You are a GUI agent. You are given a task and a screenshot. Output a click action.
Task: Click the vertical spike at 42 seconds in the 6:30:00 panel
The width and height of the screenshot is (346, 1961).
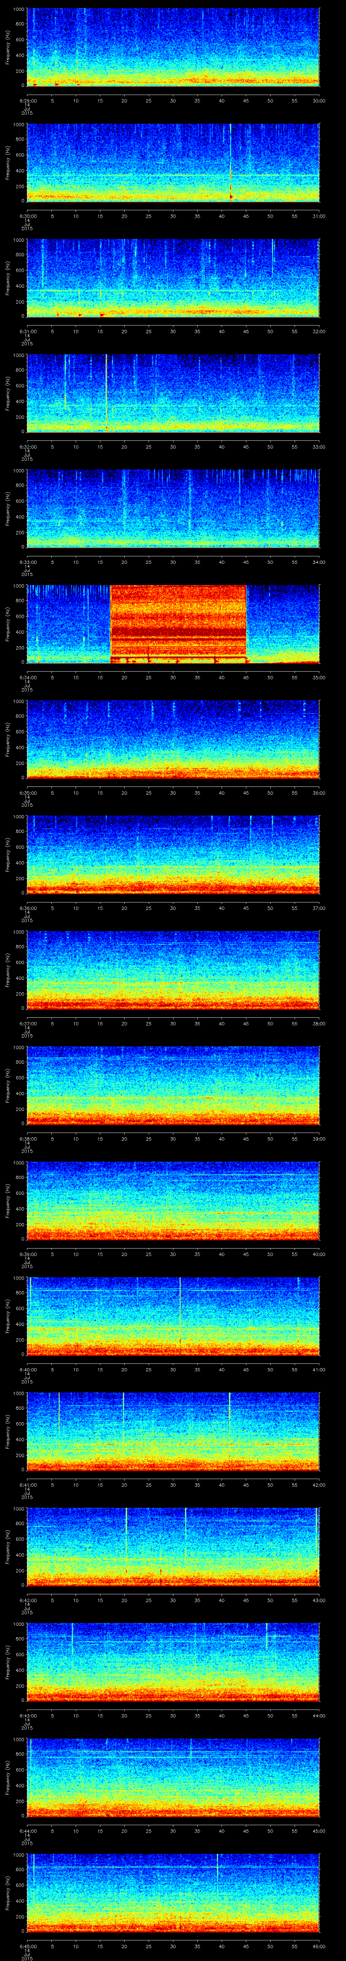[230, 162]
